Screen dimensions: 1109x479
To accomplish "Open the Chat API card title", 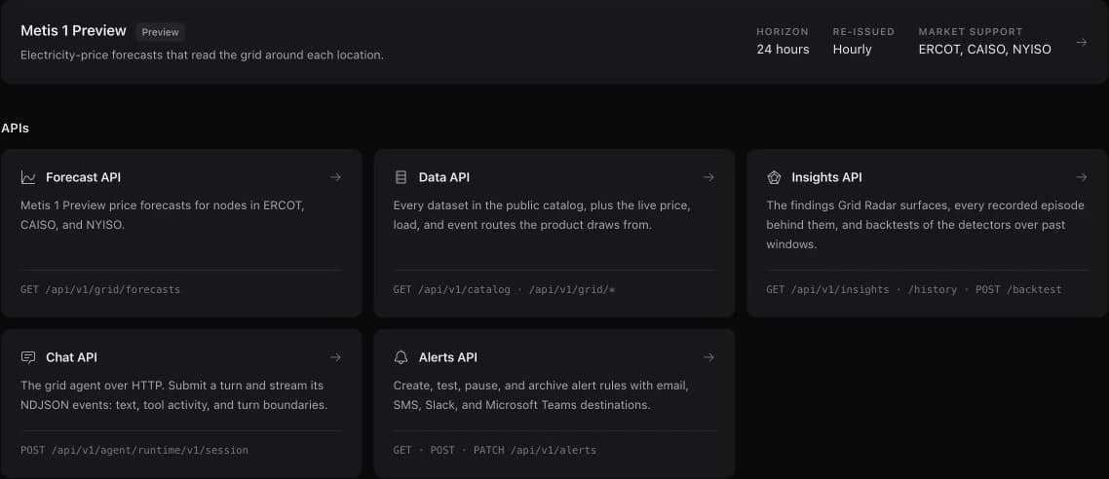I will click(71, 357).
